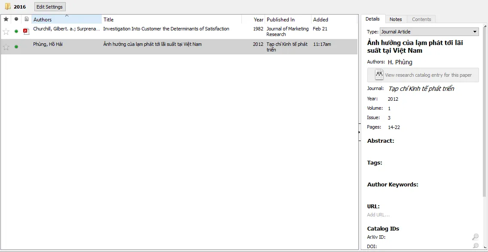Image resolution: width=488 pixels, height=252 pixels.
Task: Click the 2016 folder icon
Action: pyautogui.click(x=8, y=7)
